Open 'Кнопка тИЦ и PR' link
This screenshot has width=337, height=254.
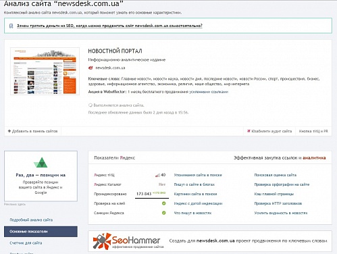(x=313, y=131)
